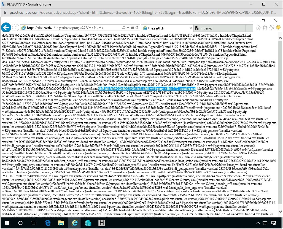283x229 pixels.
Task: Click the Back navigation arrow
Action: tap(6, 27)
